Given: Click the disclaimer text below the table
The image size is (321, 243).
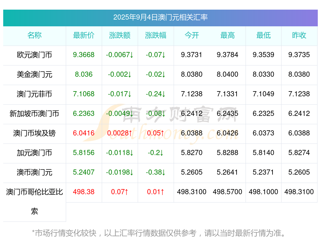Looking at the screenshot, I should click(159, 233).
